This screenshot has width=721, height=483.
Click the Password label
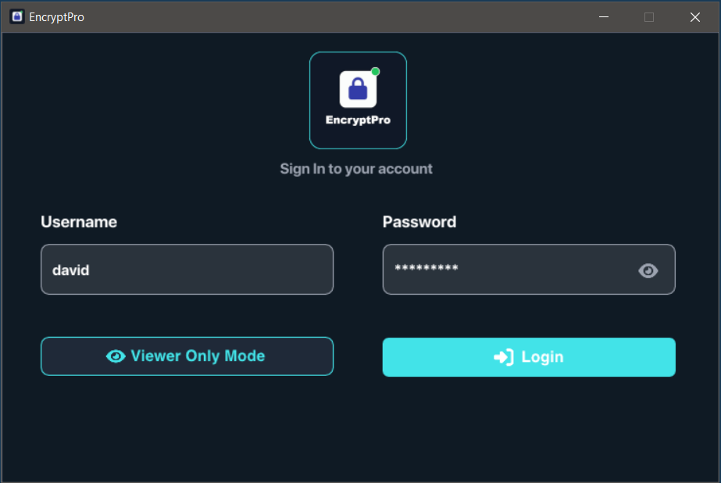419,222
